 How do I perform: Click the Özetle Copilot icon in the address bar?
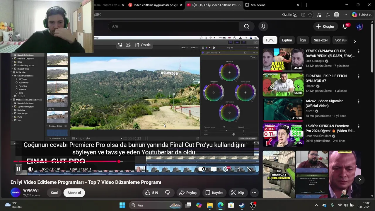pos(289,15)
